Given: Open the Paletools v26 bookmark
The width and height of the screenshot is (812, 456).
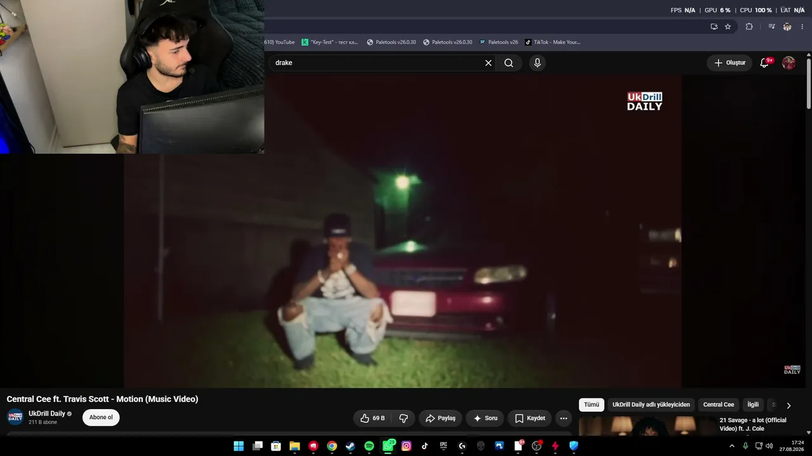Looking at the screenshot, I should click(499, 42).
